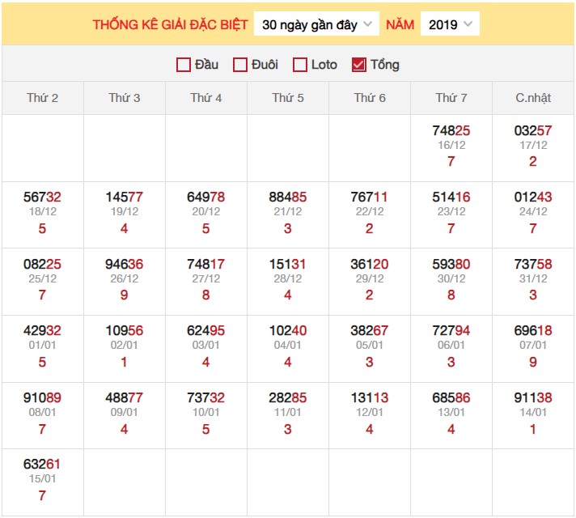Click result 91138 dated 14/01
The width and height of the screenshot is (576, 518).
click(533, 397)
